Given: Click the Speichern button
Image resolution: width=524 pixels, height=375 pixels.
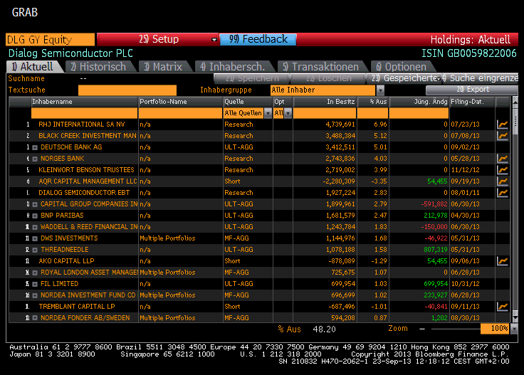Looking at the screenshot, I should click(251, 78).
